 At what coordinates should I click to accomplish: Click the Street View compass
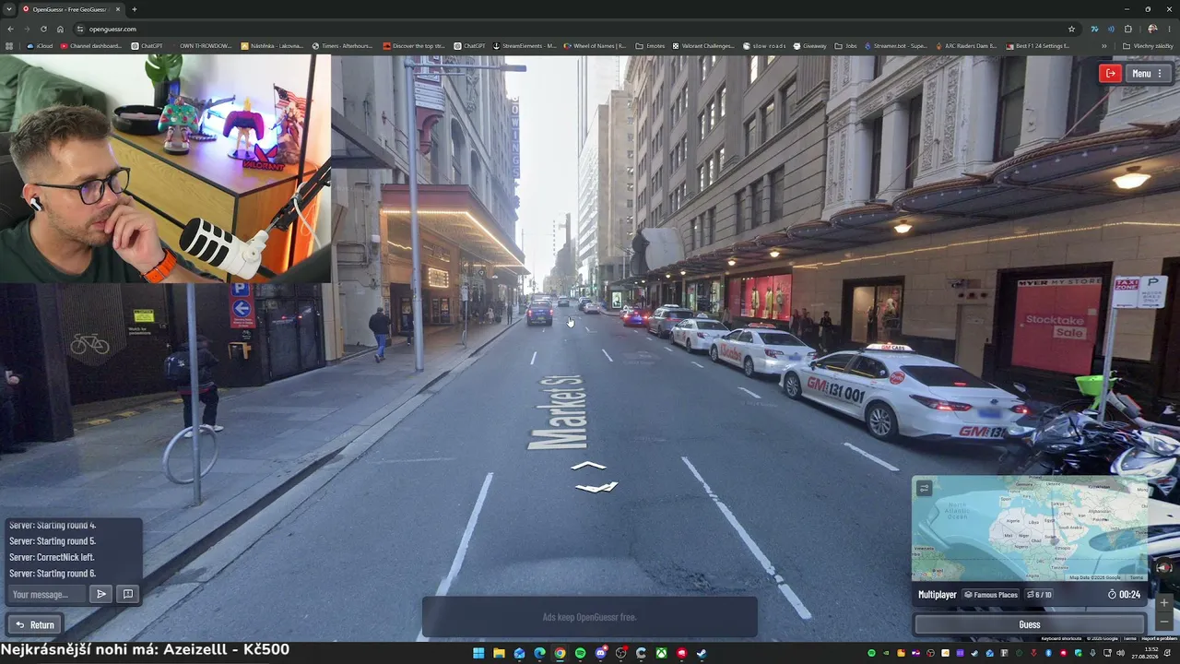(1164, 567)
